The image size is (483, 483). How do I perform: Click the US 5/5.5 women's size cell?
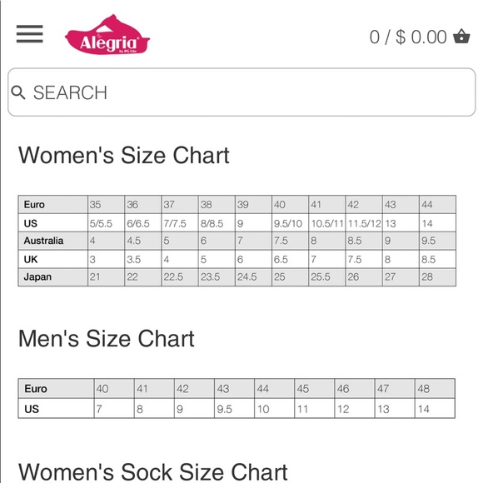(107, 223)
